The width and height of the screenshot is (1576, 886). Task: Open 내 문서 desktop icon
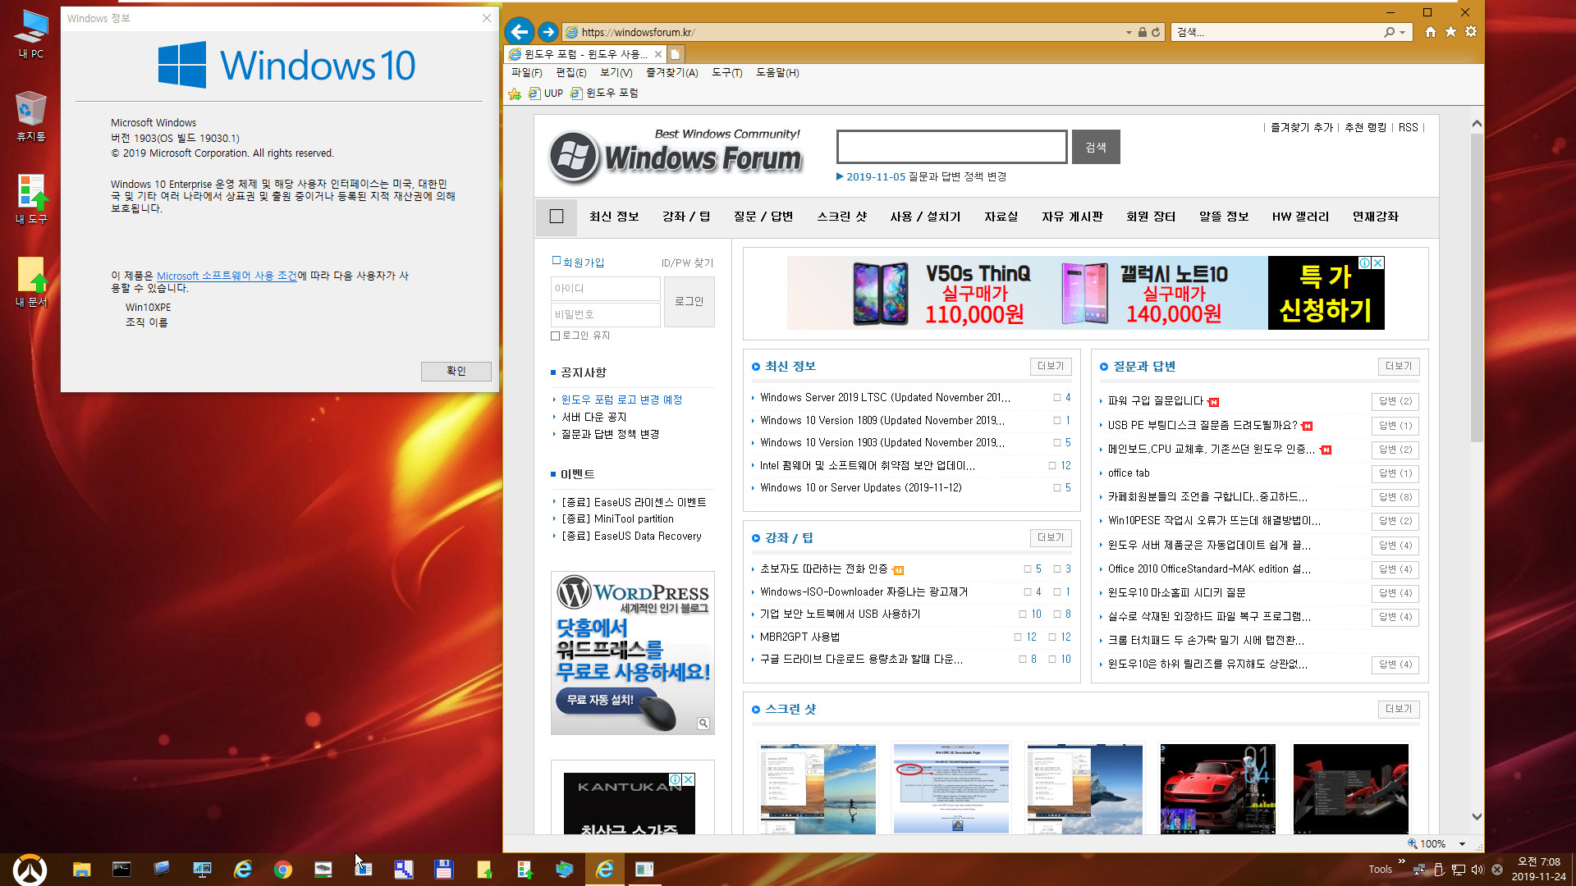(x=31, y=282)
